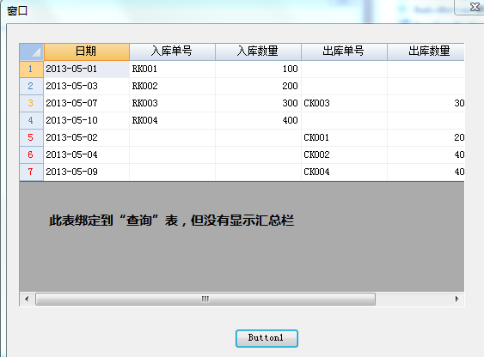Image resolution: width=484 pixels, height=357 pixels.
Task: Click the empty 出库单号 cell in RK001 row
Action: 344,70
